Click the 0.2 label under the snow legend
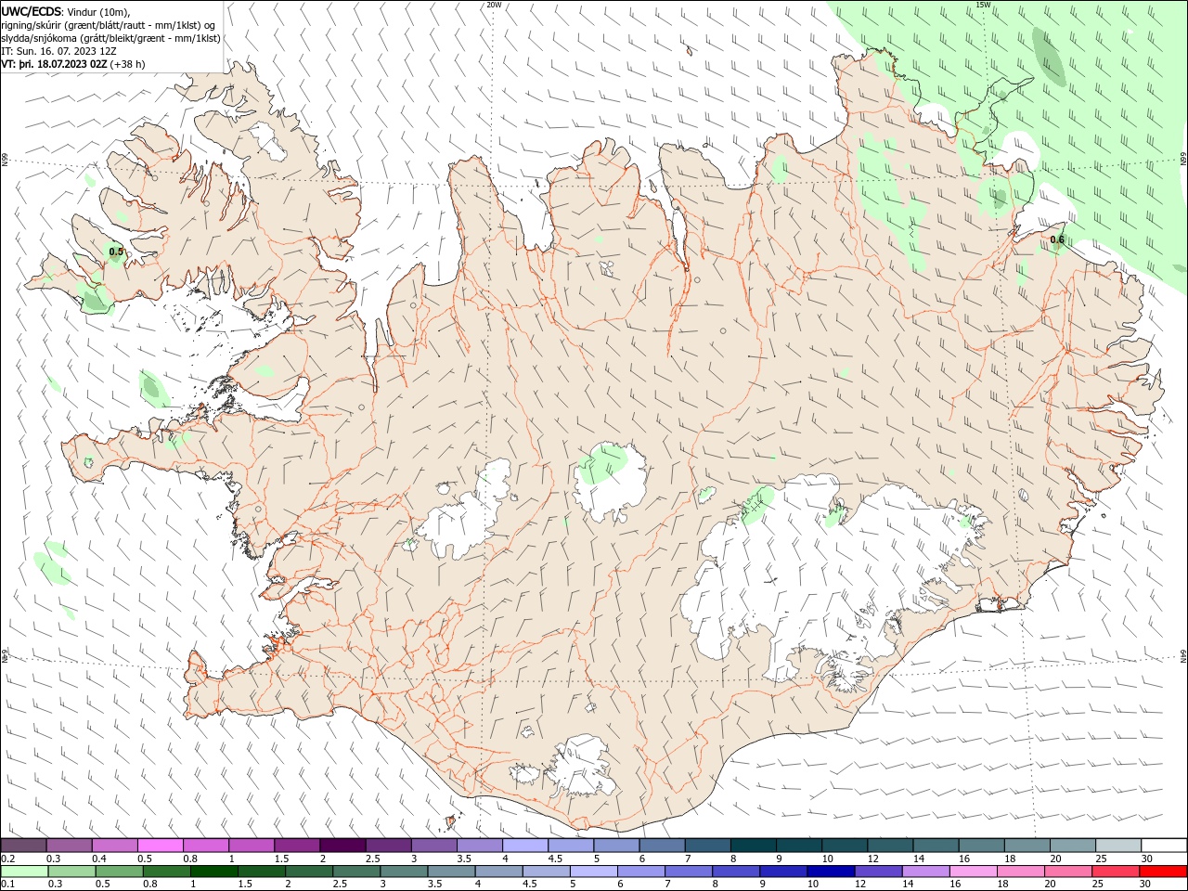 point(7,859)
